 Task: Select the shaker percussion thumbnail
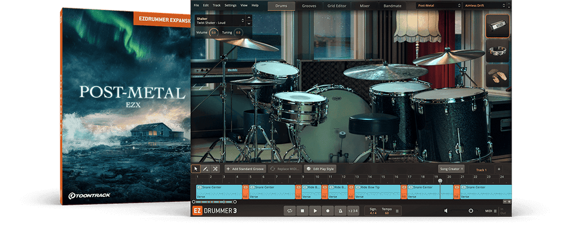[497, 26]
